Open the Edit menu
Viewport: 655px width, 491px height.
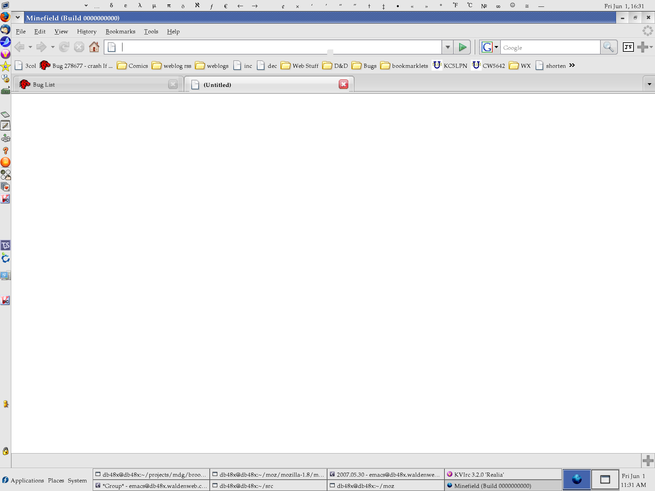(40, 31)
